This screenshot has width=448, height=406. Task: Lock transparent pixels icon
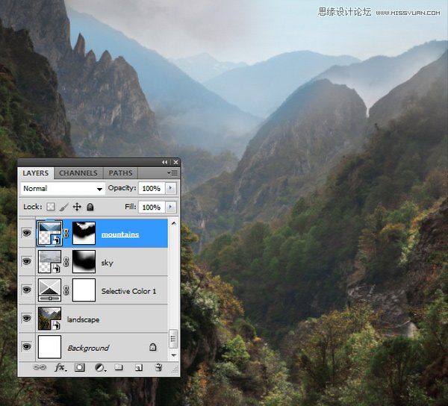(x=51, y=207)
